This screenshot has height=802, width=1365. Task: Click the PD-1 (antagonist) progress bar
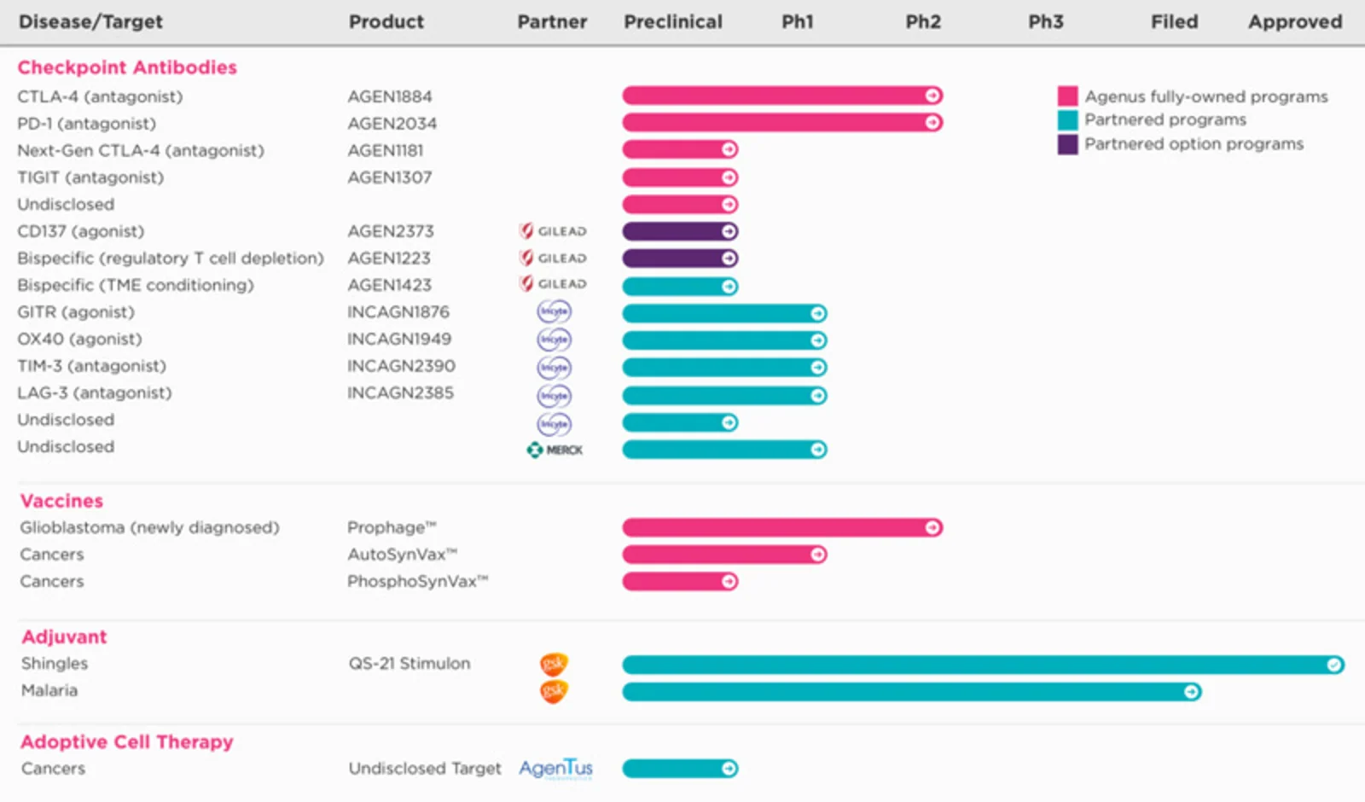[x=781, y=123]
